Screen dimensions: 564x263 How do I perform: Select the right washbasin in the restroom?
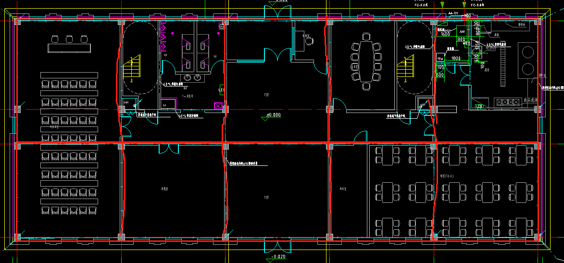(198, 77)
